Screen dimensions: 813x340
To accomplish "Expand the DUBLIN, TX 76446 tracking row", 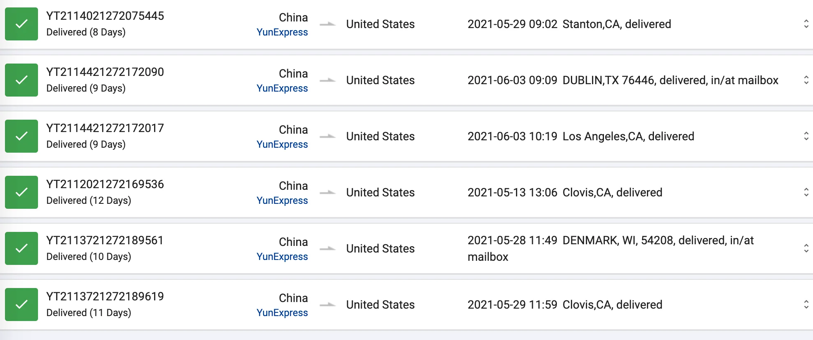I will pos(806,80).
